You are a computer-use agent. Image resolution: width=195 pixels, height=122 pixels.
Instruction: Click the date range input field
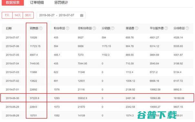coord(61,15)
